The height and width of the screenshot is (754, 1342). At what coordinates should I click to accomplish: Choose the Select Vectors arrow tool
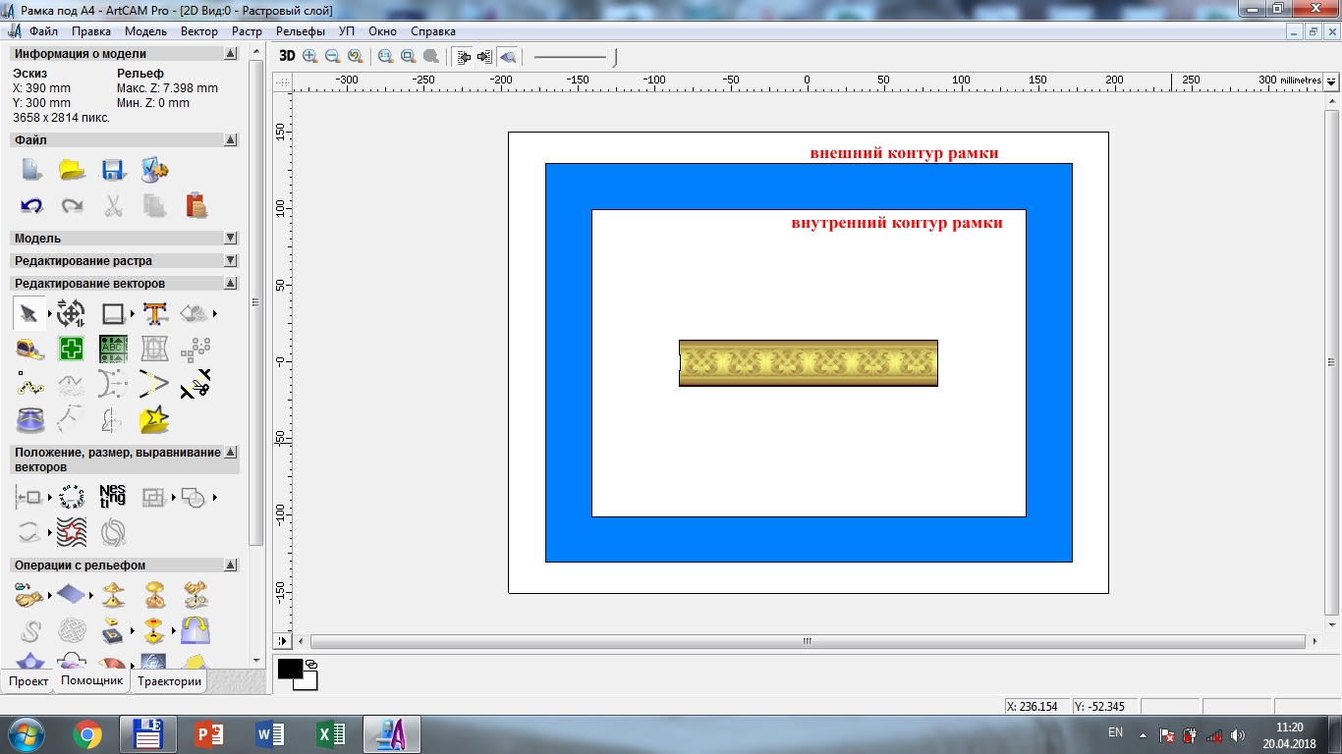[x=29, y=313]
